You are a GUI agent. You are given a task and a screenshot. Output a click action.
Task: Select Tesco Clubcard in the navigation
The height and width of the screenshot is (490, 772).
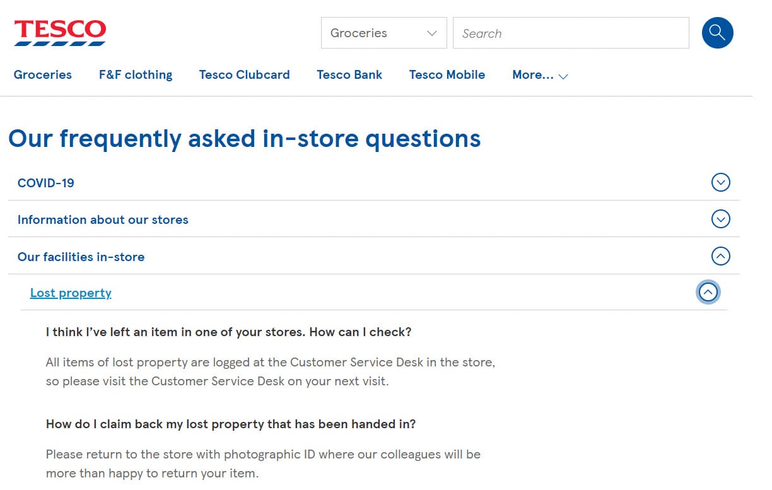pos(244,74)
